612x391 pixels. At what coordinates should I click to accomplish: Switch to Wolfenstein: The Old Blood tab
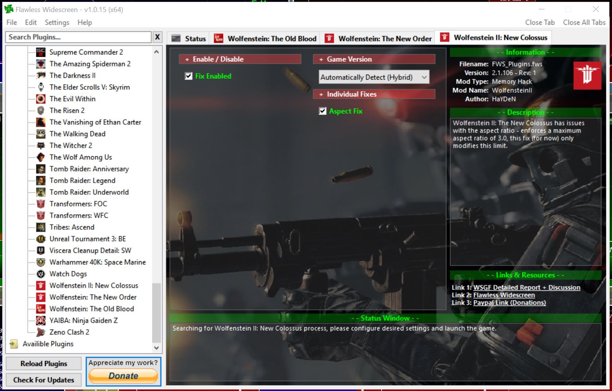pos(265,38)
